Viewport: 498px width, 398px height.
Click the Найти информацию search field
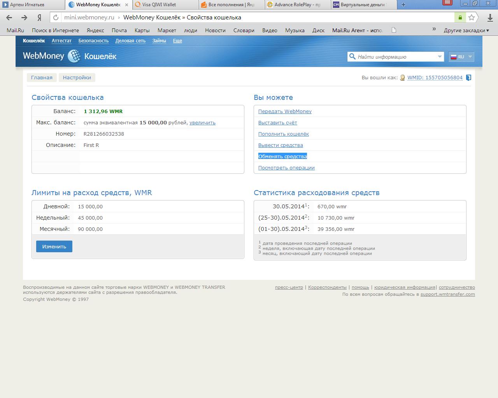(396, 57)
